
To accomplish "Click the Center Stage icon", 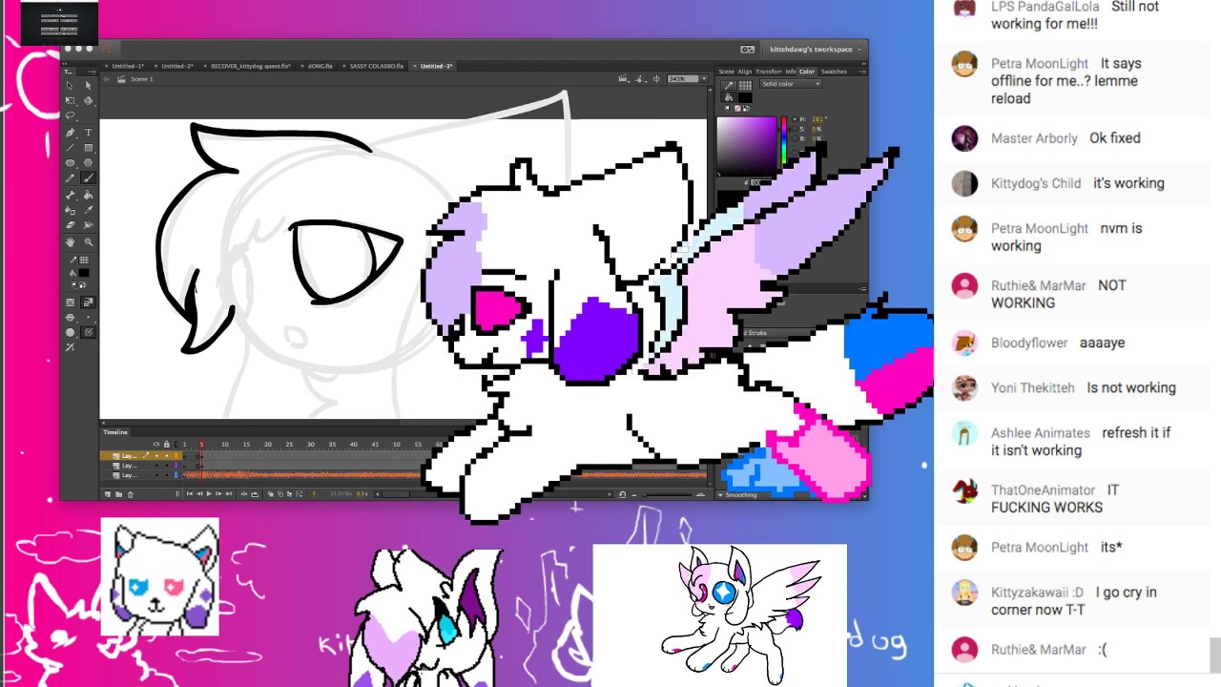I will [656, 78].
